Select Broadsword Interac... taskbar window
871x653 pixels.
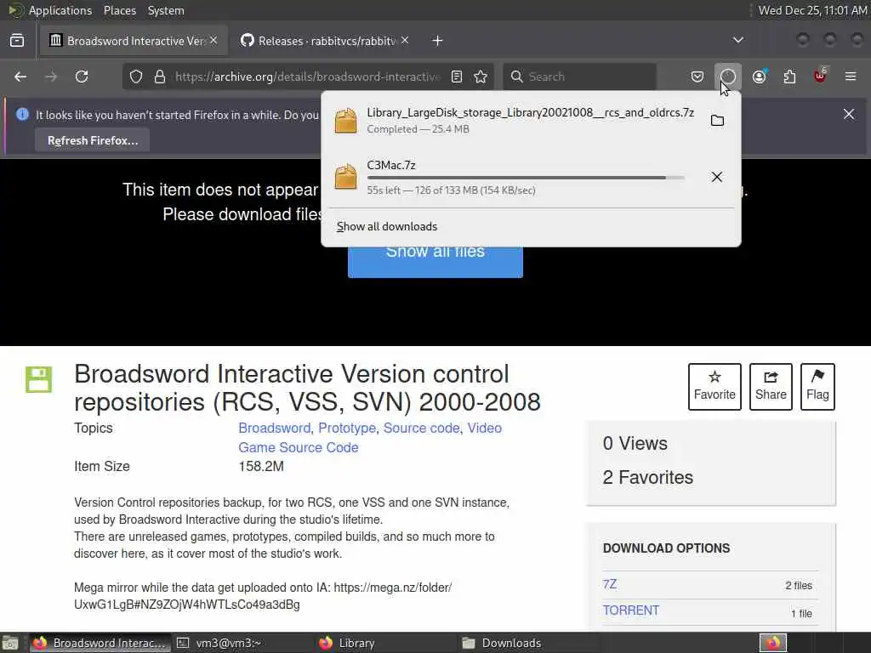[100, 643]
